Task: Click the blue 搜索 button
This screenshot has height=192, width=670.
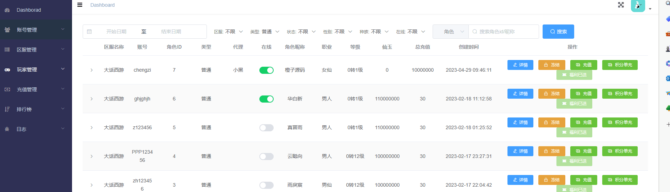Action: coord(558,32)
